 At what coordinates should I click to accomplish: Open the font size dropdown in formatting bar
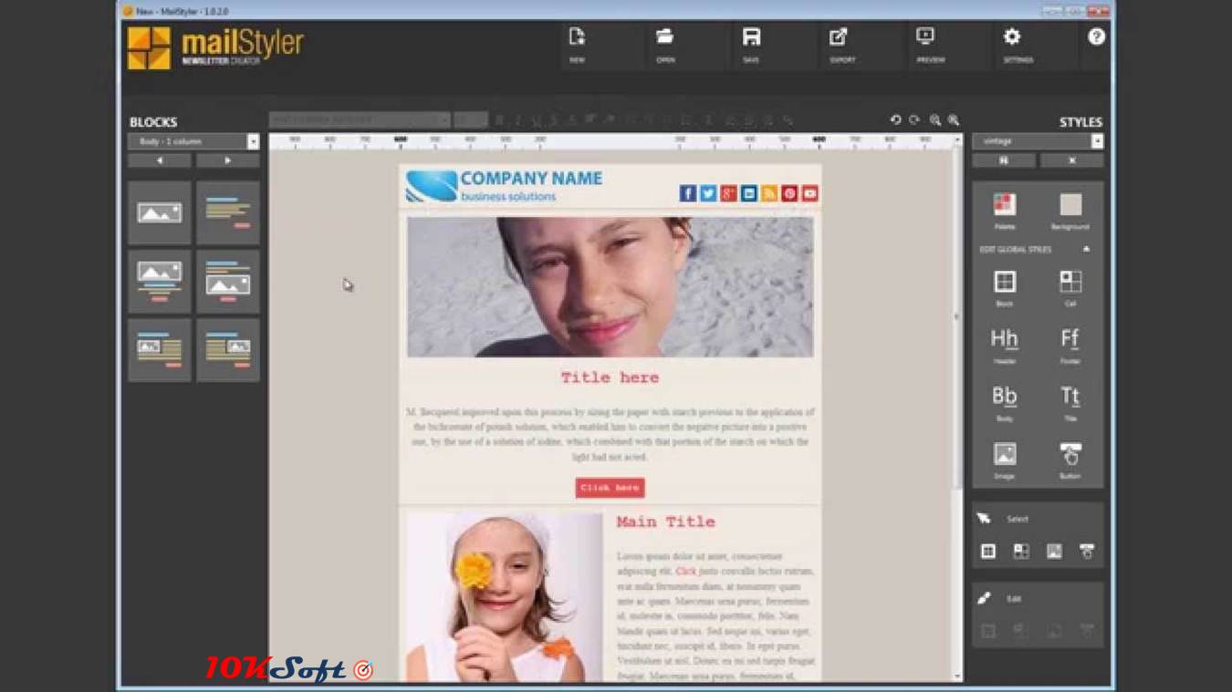(471, 119)
